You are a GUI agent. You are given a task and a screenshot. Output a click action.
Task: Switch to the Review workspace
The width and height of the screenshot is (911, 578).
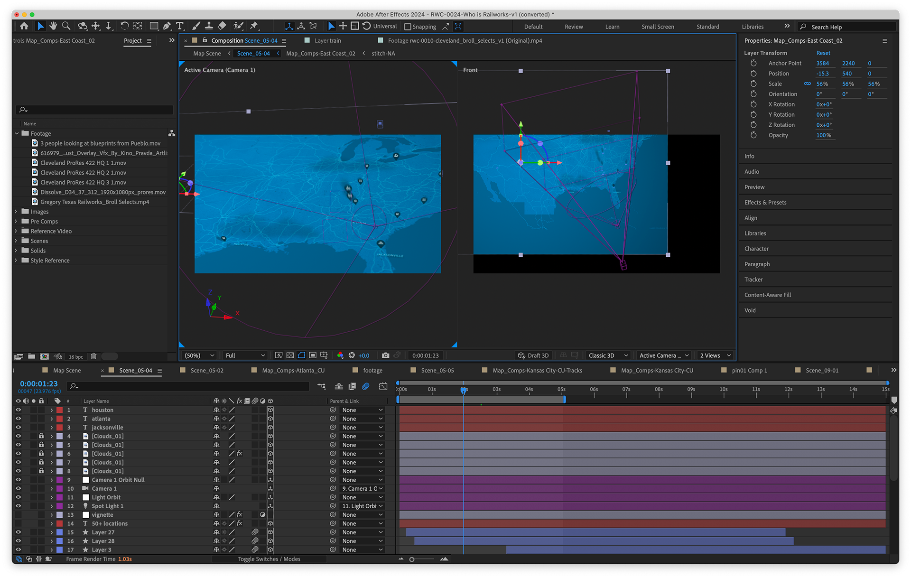pos(574,27)
